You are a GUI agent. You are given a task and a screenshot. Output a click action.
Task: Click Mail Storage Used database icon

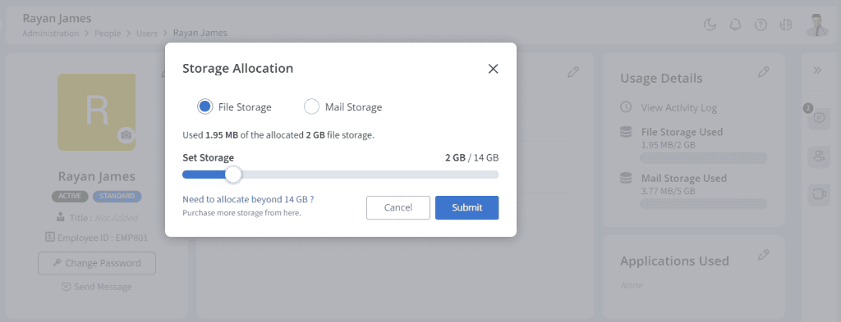[x=625, y=179]
